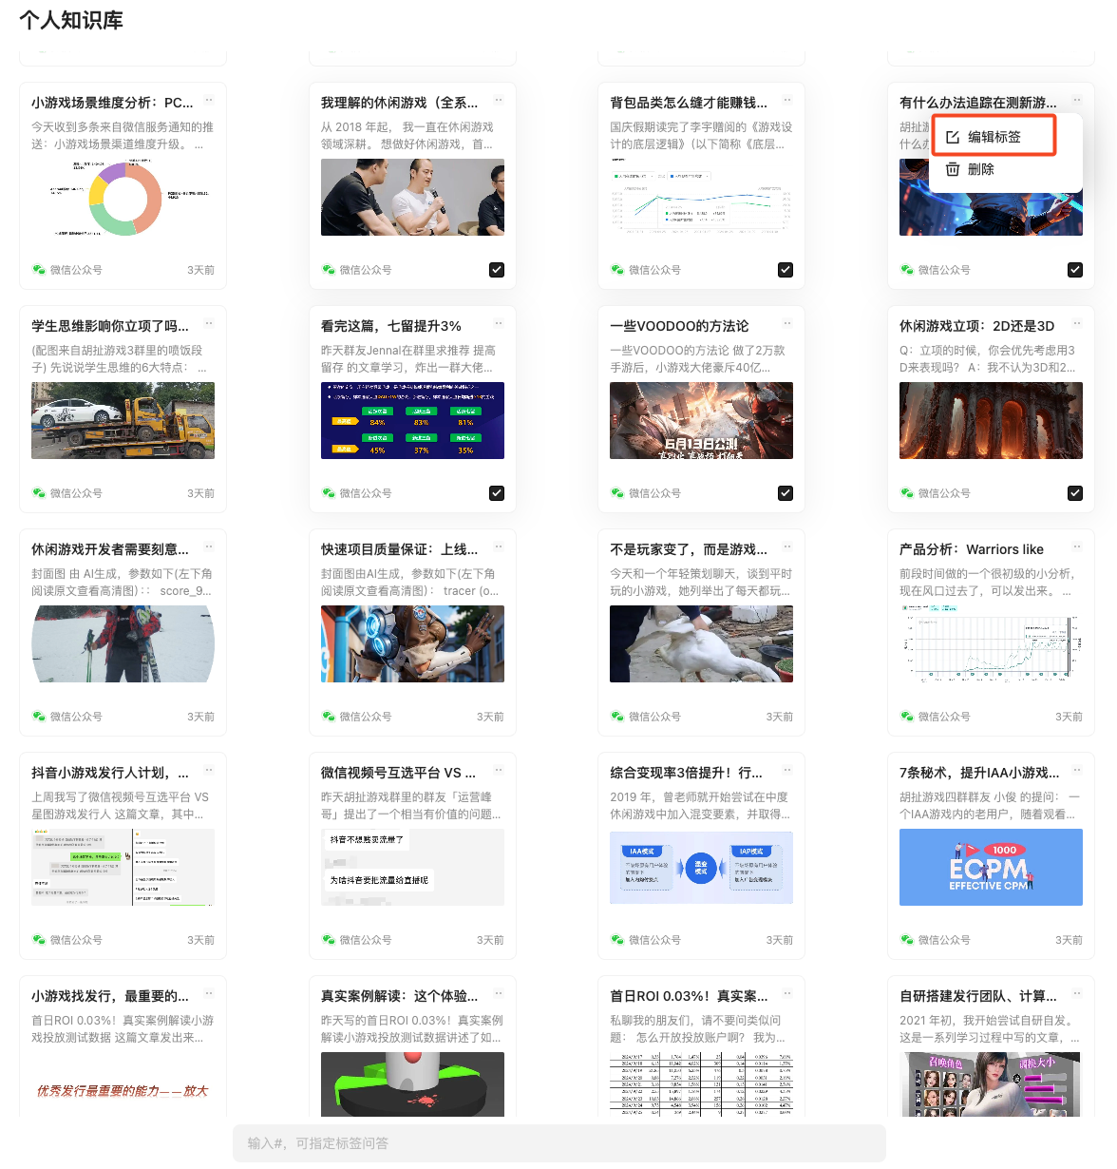Open the article titled 产品分析：Warriors like

click(x=972, y=549)
